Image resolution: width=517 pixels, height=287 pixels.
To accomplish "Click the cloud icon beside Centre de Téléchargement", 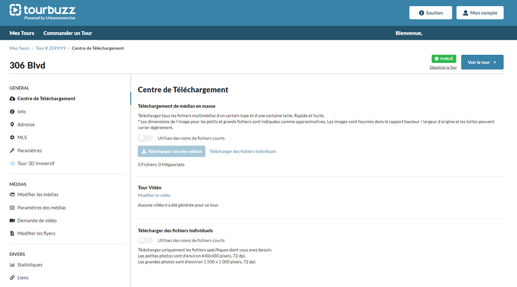I will point(12,99).
